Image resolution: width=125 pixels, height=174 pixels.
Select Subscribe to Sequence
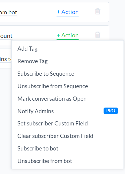pos(68,74)
